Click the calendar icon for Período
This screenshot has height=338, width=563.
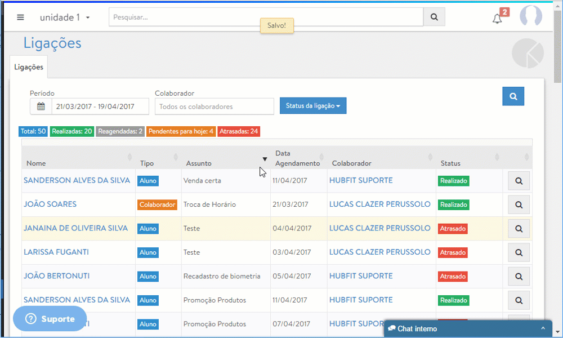pos(41,106)
